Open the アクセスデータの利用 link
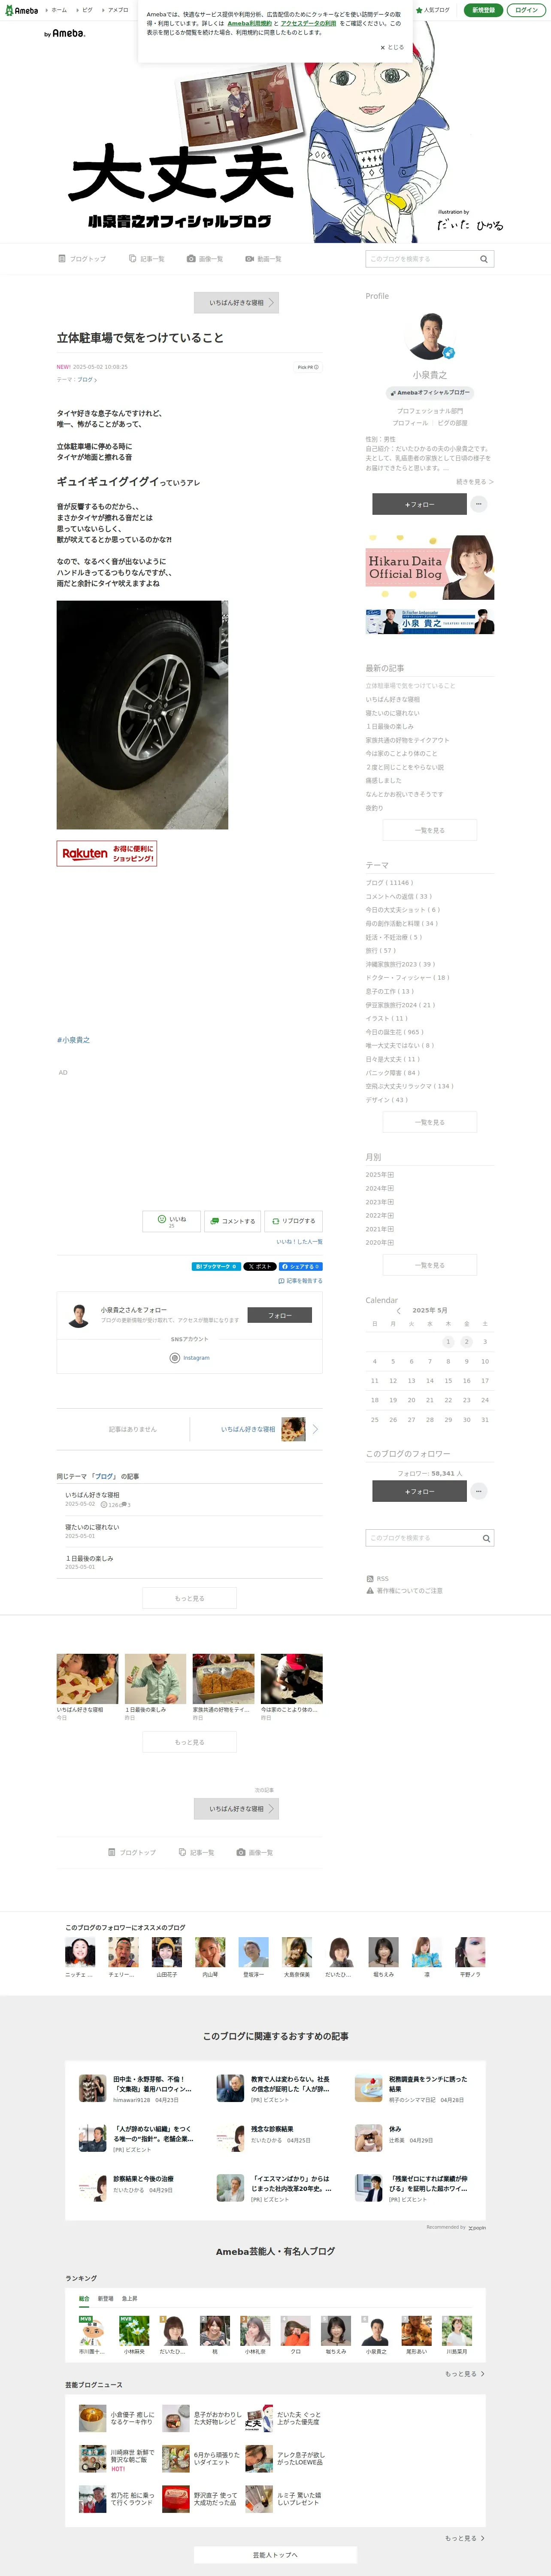The image size is (551, 2576). pyautogui.click(x=308, y=23)
